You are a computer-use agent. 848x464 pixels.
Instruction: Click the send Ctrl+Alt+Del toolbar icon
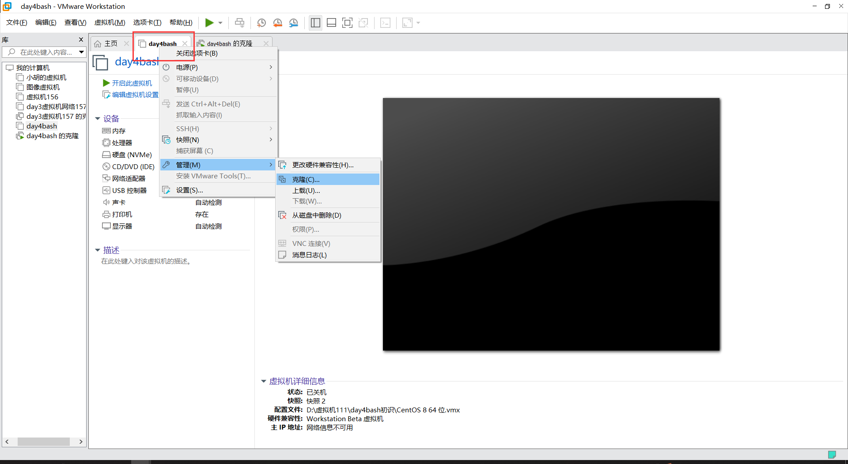pyautogui.click(x=239, y=23)
